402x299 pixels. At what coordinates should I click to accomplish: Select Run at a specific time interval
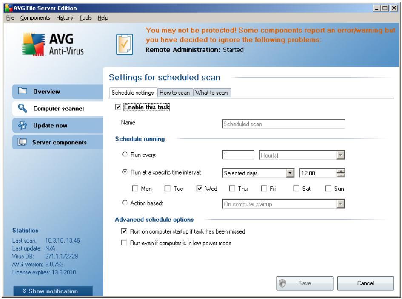(125, 172)
